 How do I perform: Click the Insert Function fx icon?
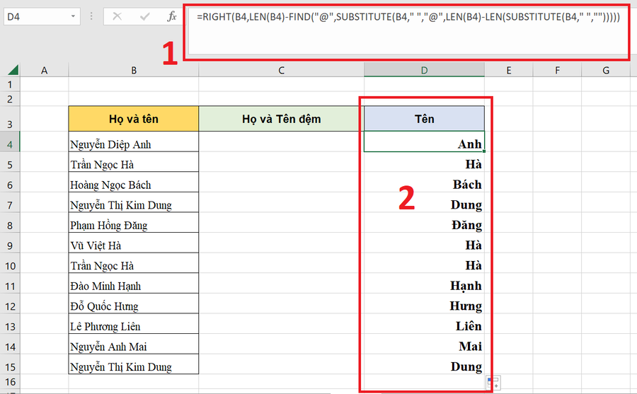pyautogui.click(x=172, y=17)
